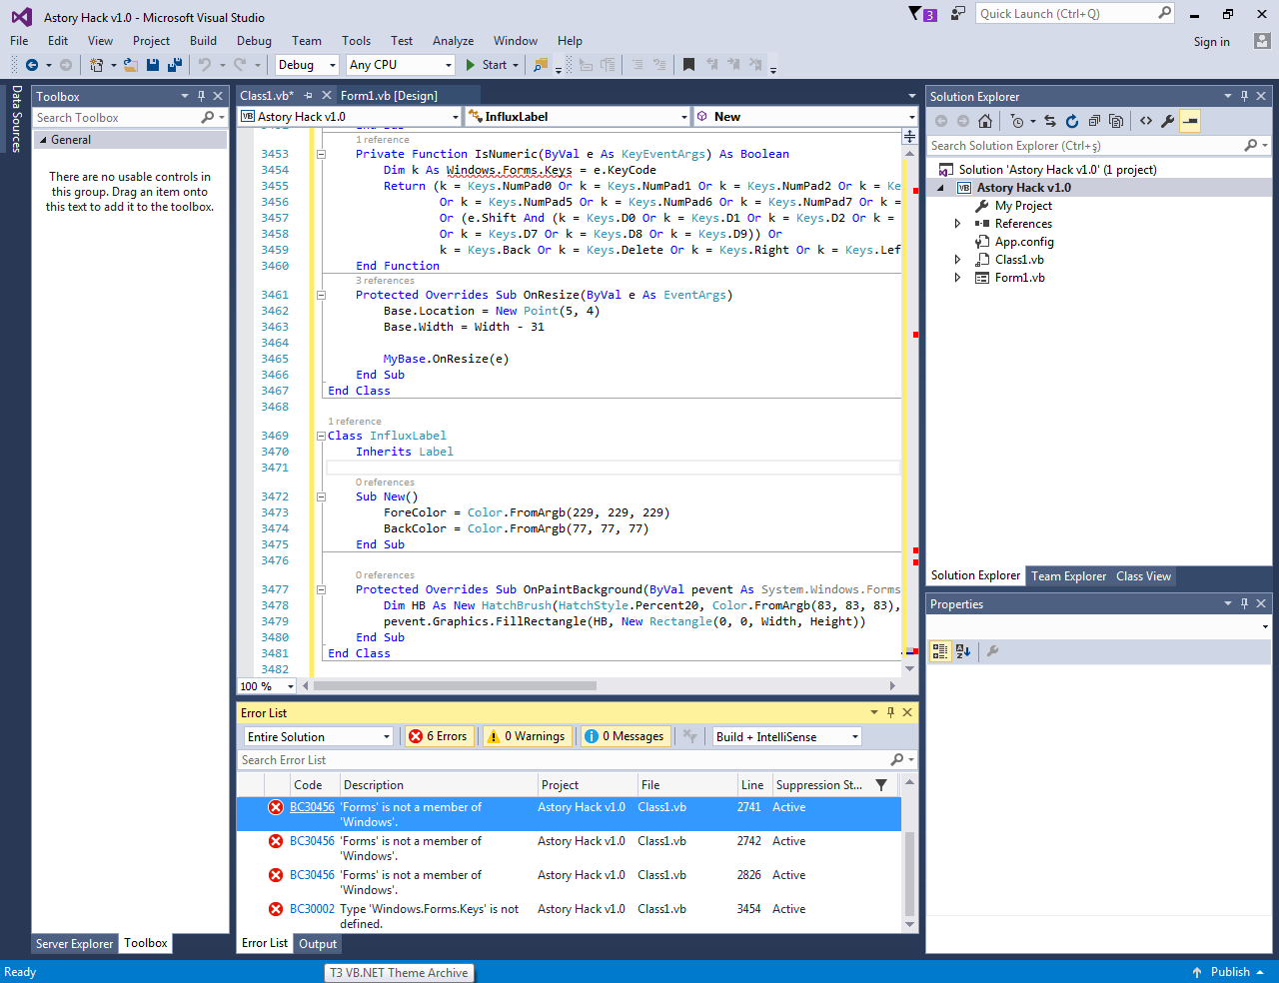This screenshot has height=983, width=1279.
Task: Click the Save All toolbar icon
Action: pyautogui.click(x=175, y=65)
